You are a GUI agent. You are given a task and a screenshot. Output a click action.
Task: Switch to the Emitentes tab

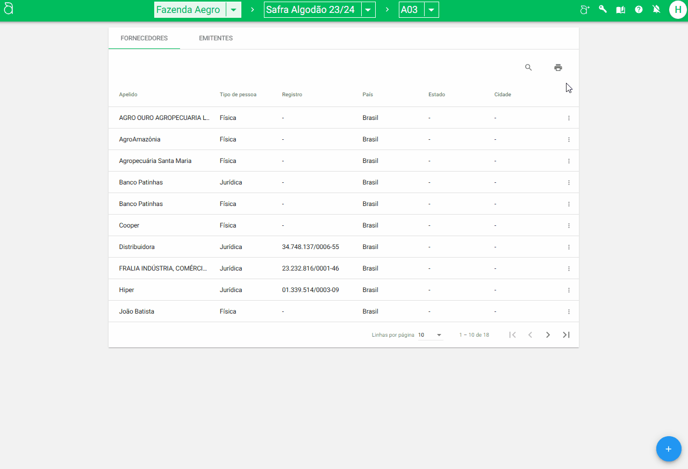pyautogui.click(x=216, y=38)
